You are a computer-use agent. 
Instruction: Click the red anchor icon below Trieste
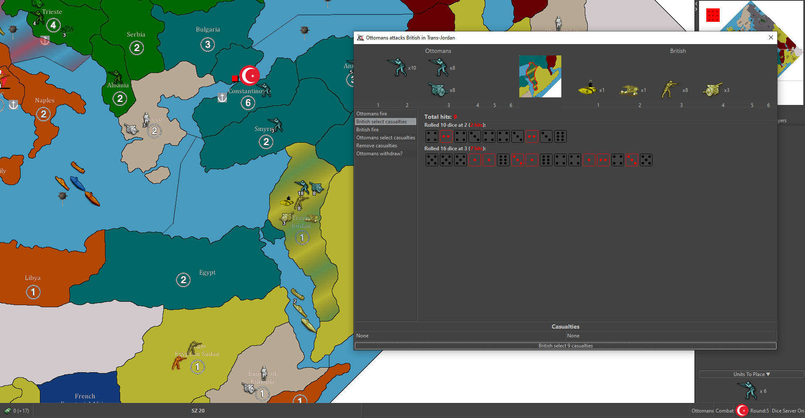[45, 41]
